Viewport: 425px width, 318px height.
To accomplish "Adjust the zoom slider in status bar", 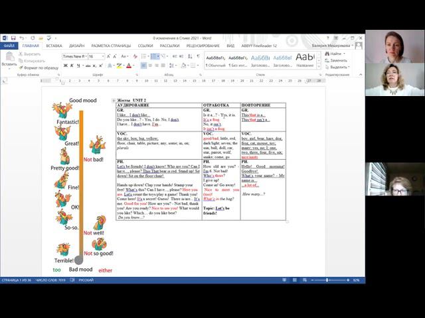I will (x=327, y=280).
